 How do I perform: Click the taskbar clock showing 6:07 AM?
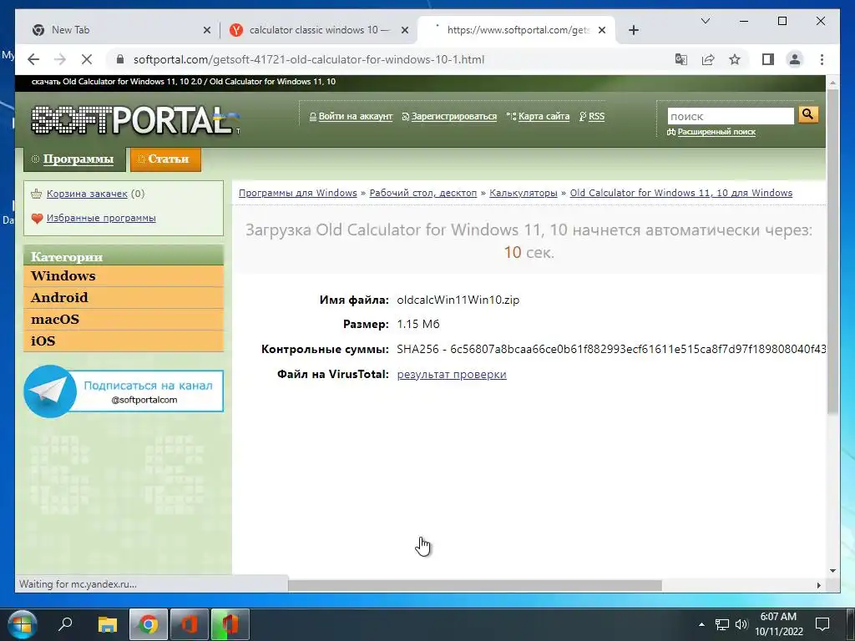pos(779,624)
